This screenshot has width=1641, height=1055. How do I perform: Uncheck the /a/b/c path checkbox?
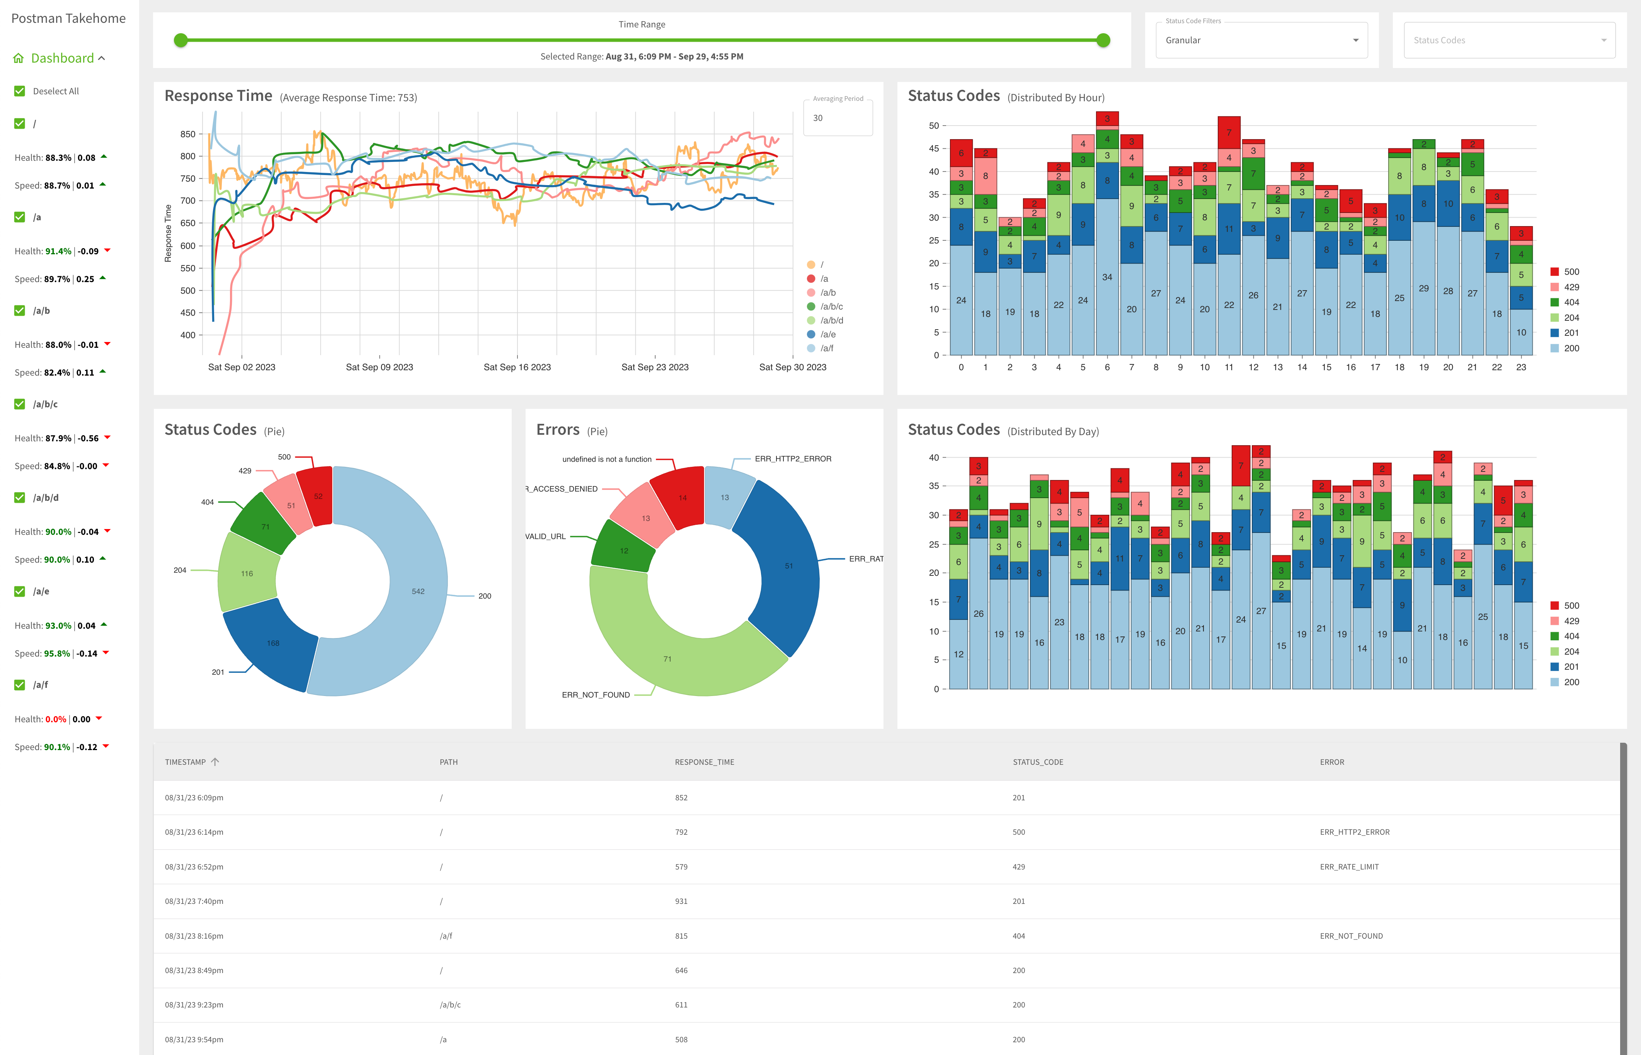[x=20, y=404]
